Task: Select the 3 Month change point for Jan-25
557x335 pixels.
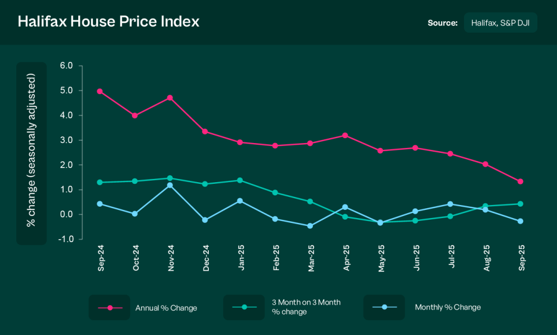Action: point(240,180)
